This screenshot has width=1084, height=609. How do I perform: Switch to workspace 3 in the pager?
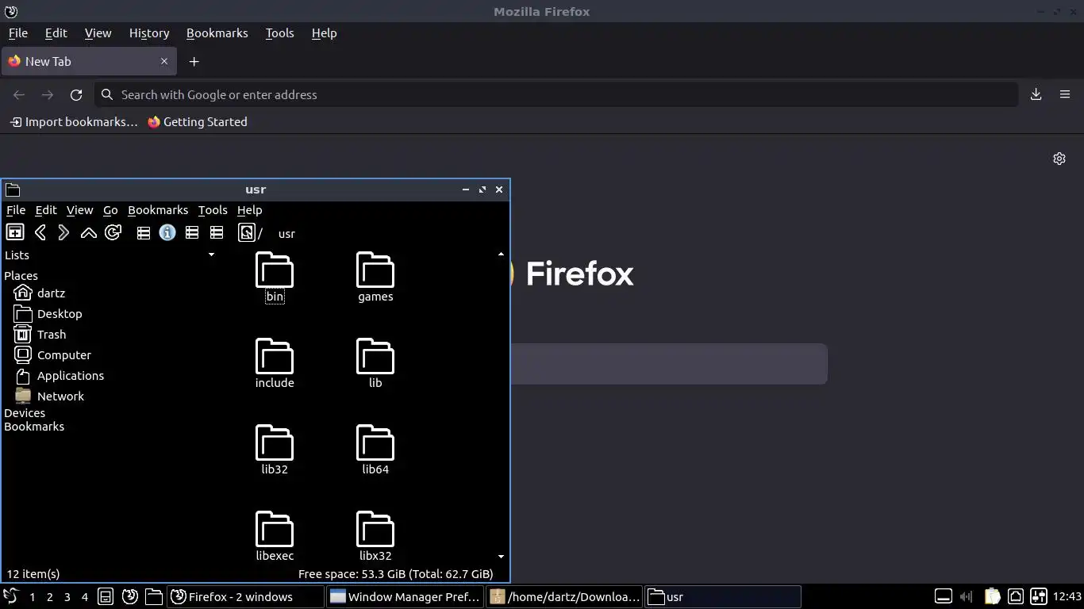click(67, 596)
